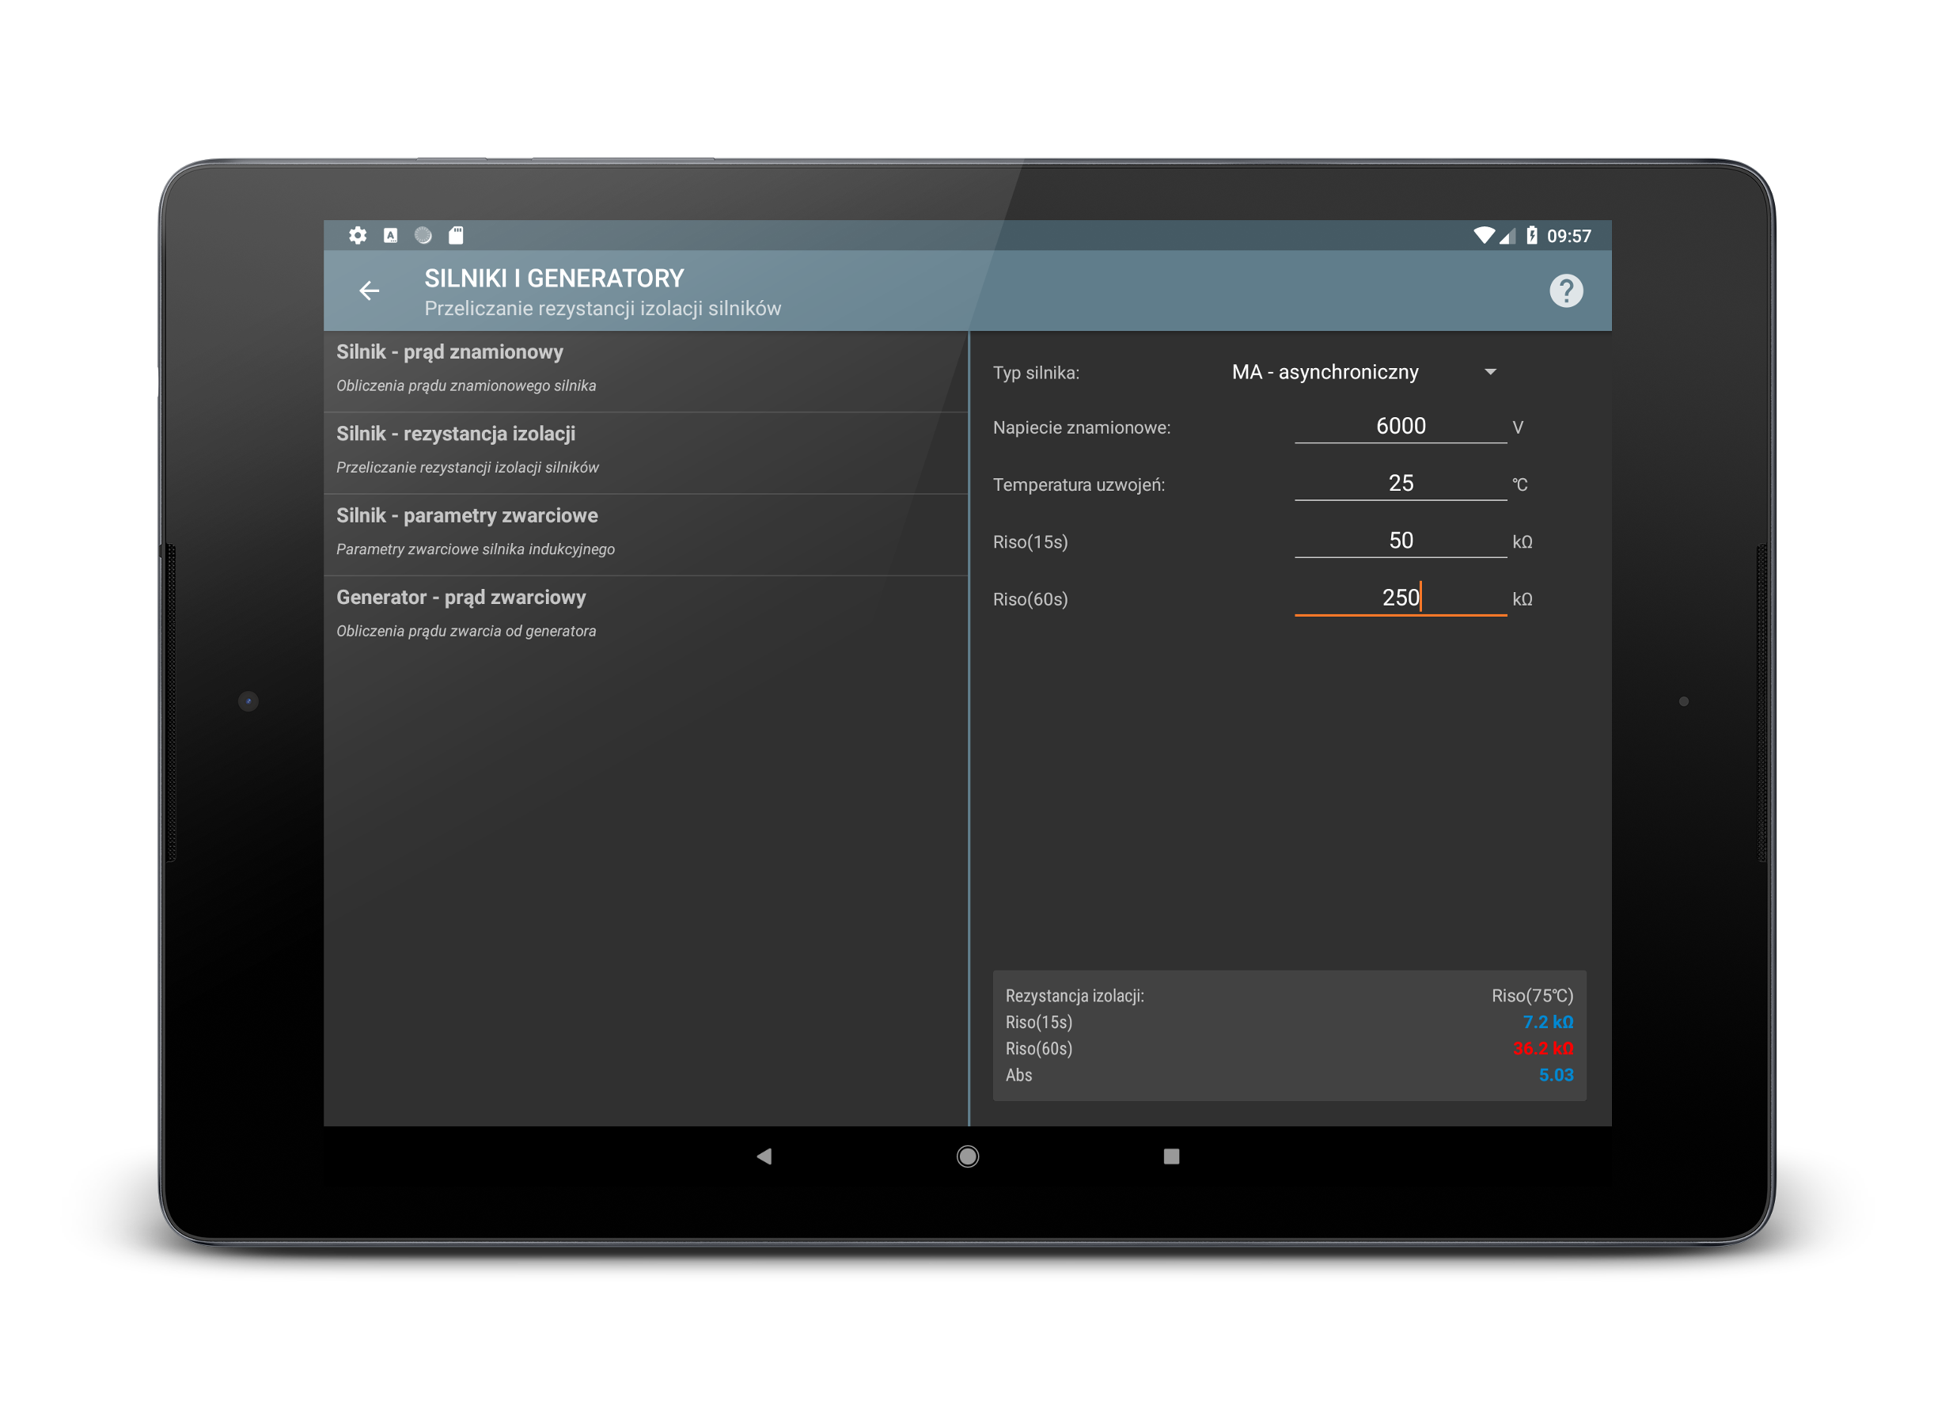The width and height of the screenshot is (1934, 1405).
Task: Tap the keyboard language 'A' status icon
Action: tap(391, 235)
